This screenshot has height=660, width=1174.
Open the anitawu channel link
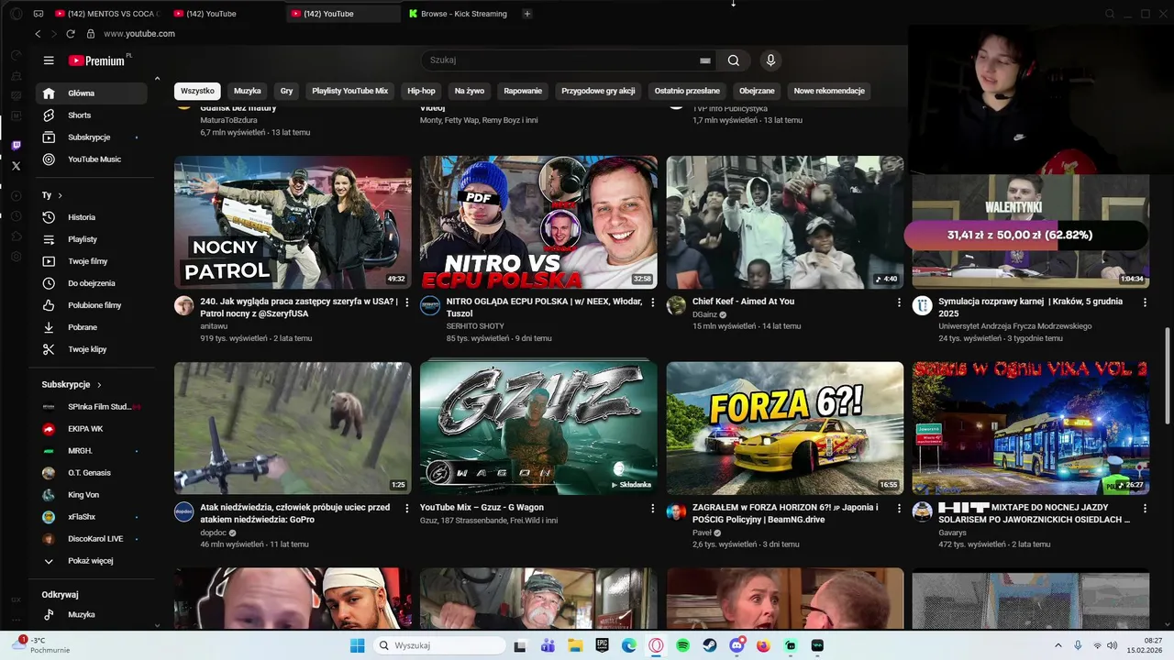(x=214, y=325)
